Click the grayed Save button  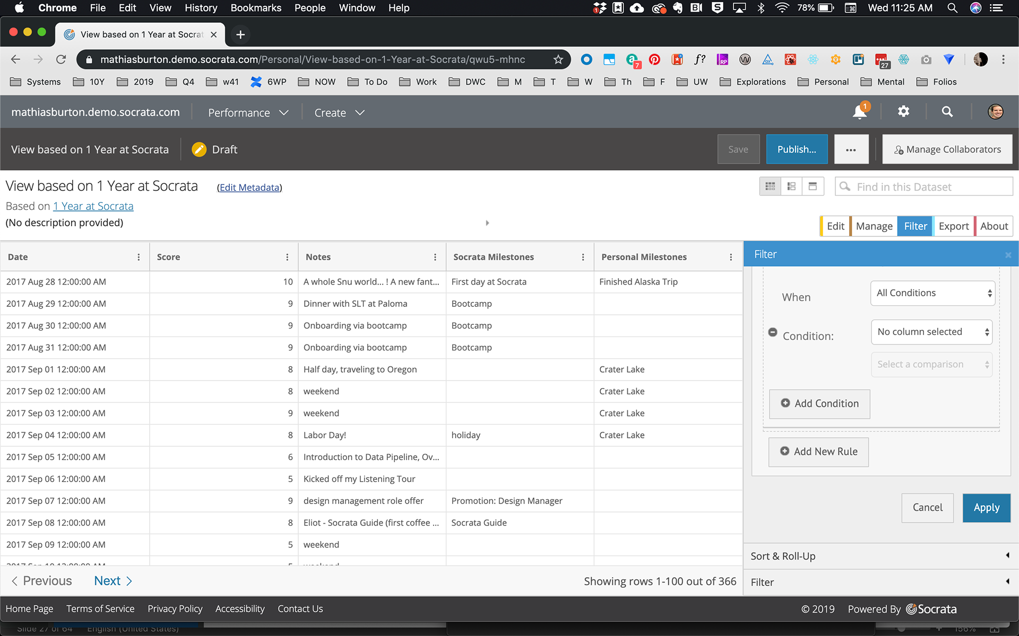pos(738,149)
